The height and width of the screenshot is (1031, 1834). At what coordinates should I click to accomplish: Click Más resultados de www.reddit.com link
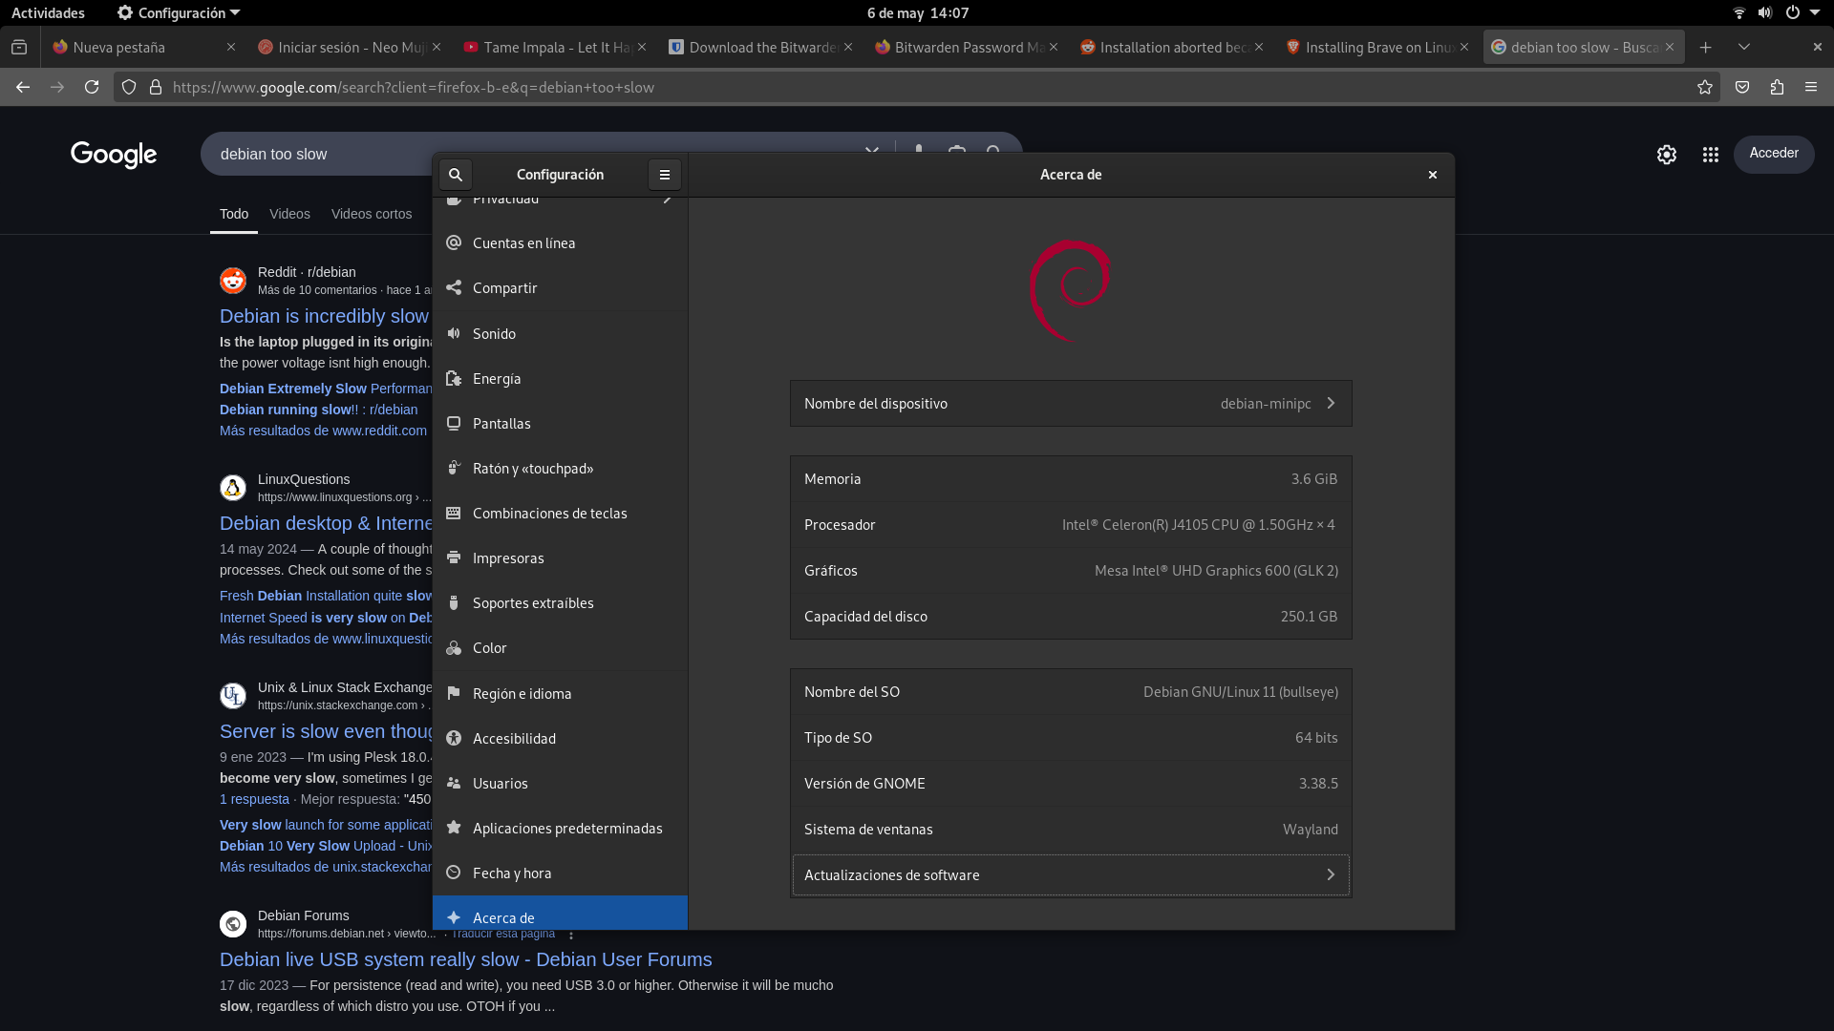coord(323,431)
